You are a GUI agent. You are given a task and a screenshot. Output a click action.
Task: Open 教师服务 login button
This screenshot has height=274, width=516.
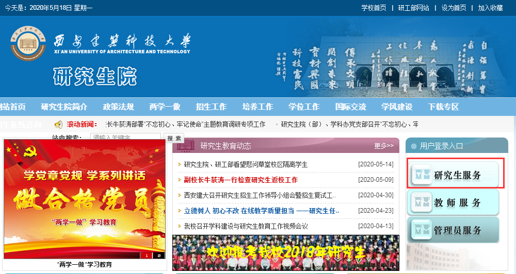(454, 202)
